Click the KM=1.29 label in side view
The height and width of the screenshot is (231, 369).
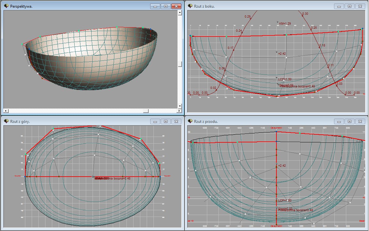point(285,23)
